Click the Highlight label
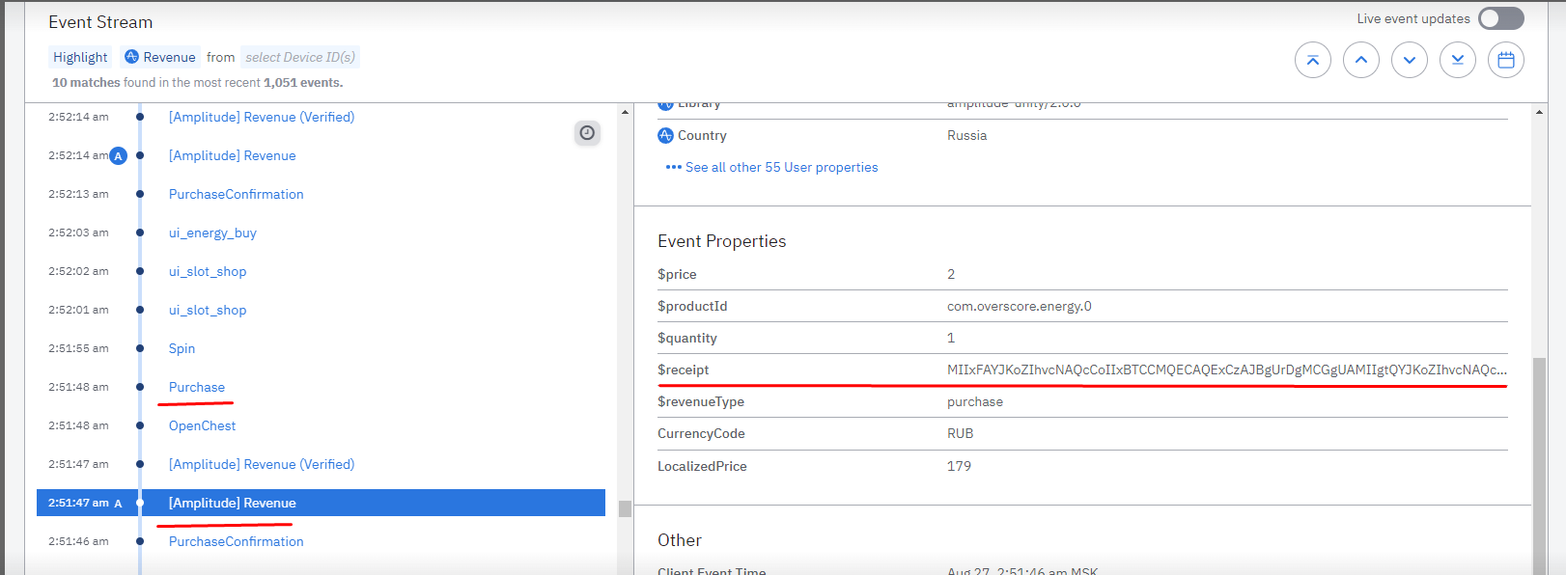Screen dimensions: 1566x575 coord(80,57)
